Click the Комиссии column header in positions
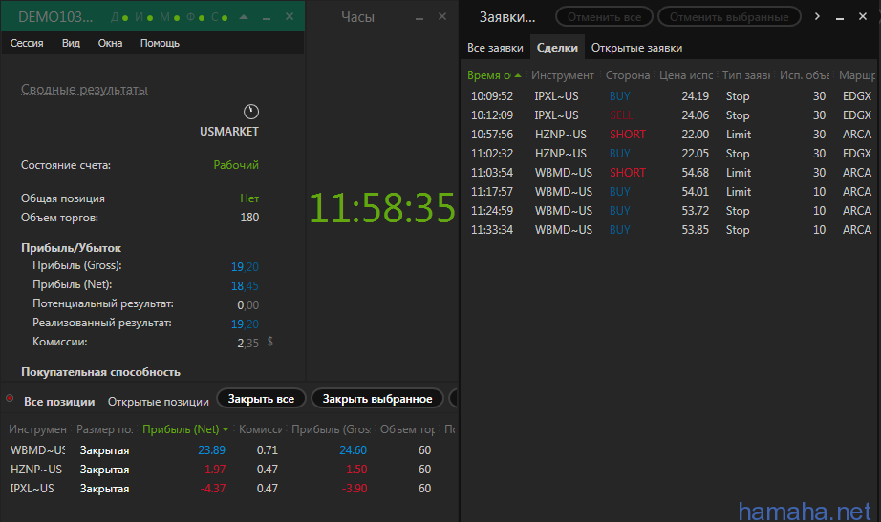Image resolution: width=881 pixels, height=522 pixels. coord(260,429)
